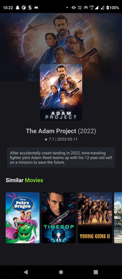
Task: Tap the vibrate mode icon in status bar
Action: tap(74, 8)
